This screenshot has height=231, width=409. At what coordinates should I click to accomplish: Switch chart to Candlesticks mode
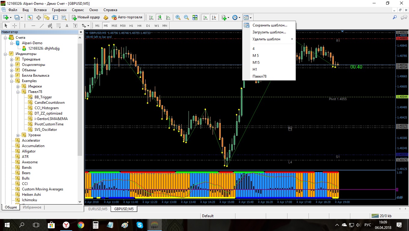pos(159,17)
